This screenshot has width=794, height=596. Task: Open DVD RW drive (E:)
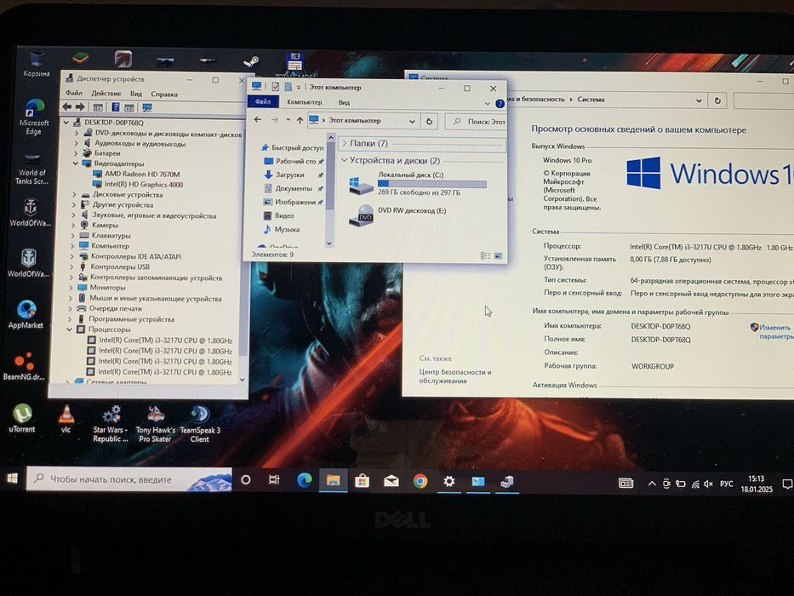398,215
